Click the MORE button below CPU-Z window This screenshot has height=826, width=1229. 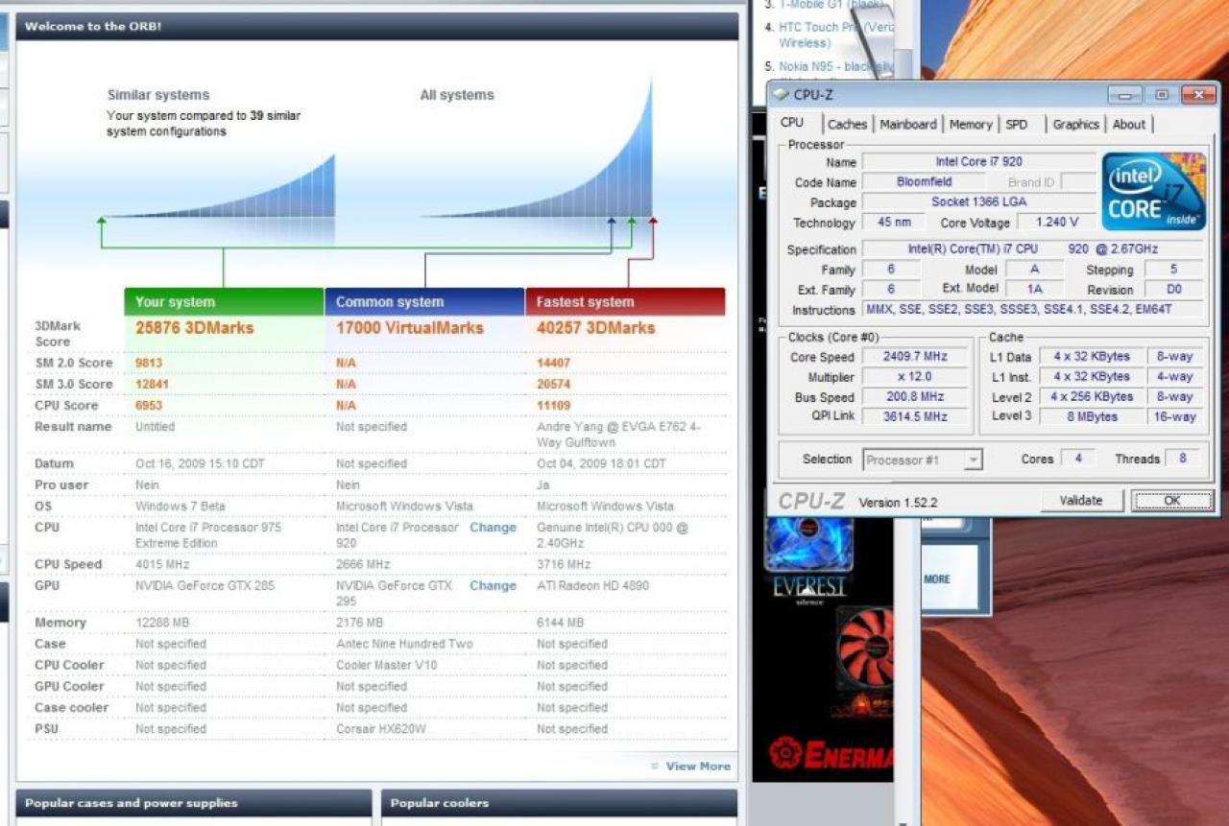937,579
